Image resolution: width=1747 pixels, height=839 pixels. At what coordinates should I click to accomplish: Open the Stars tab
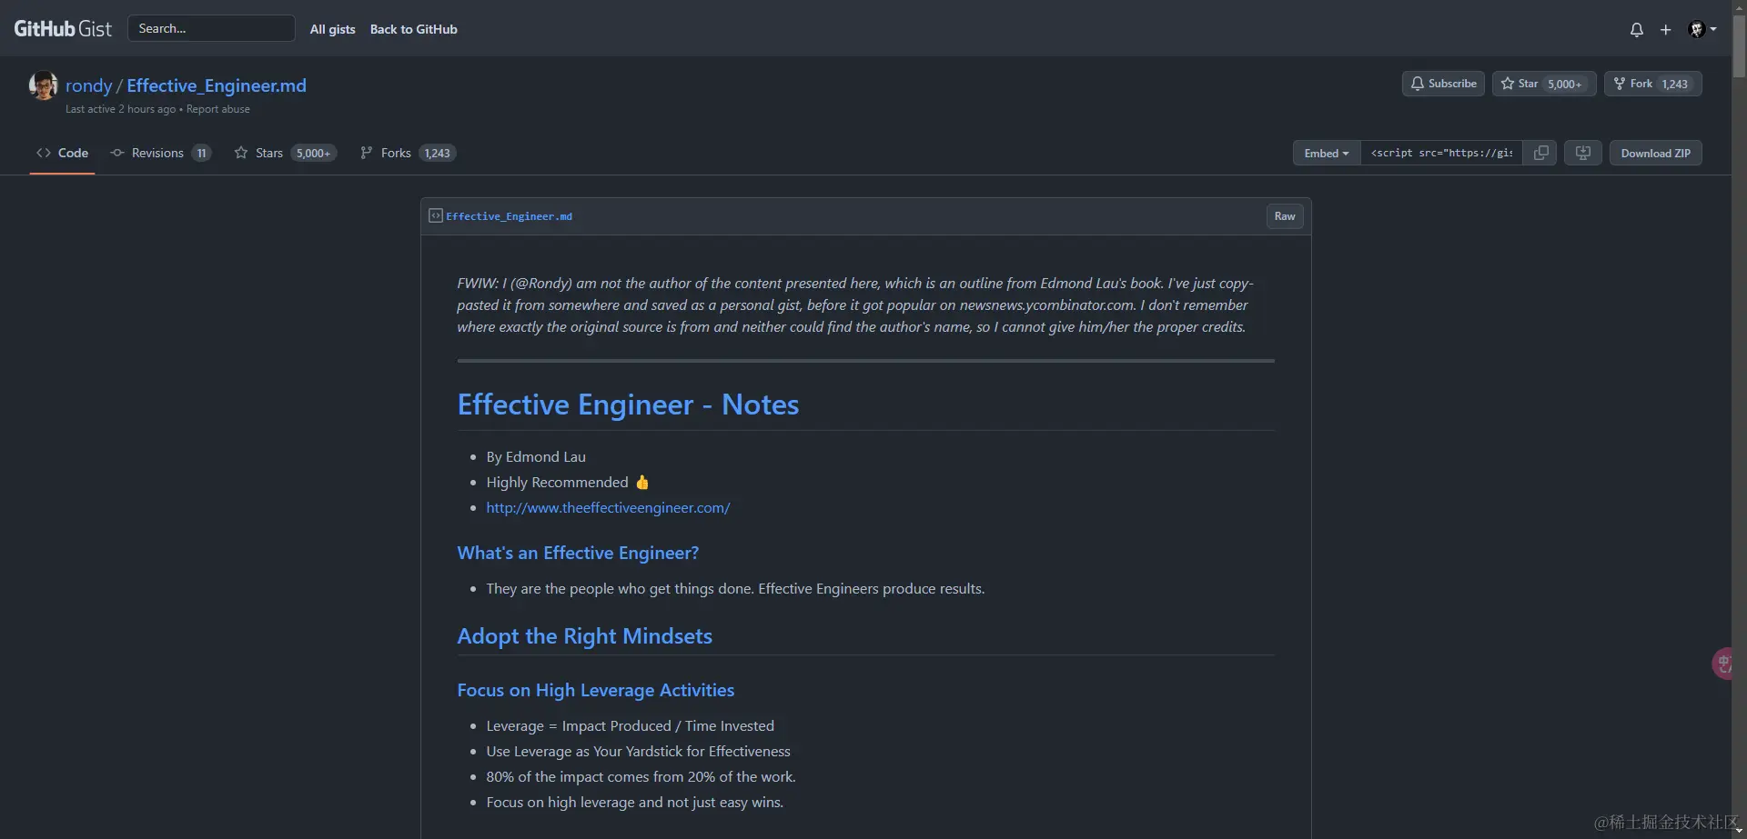pos(285,153)
